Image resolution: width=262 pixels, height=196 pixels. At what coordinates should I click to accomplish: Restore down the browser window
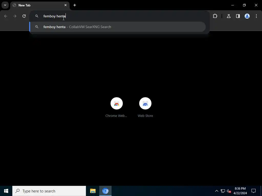pyautogui.click(x=244, y=5)
